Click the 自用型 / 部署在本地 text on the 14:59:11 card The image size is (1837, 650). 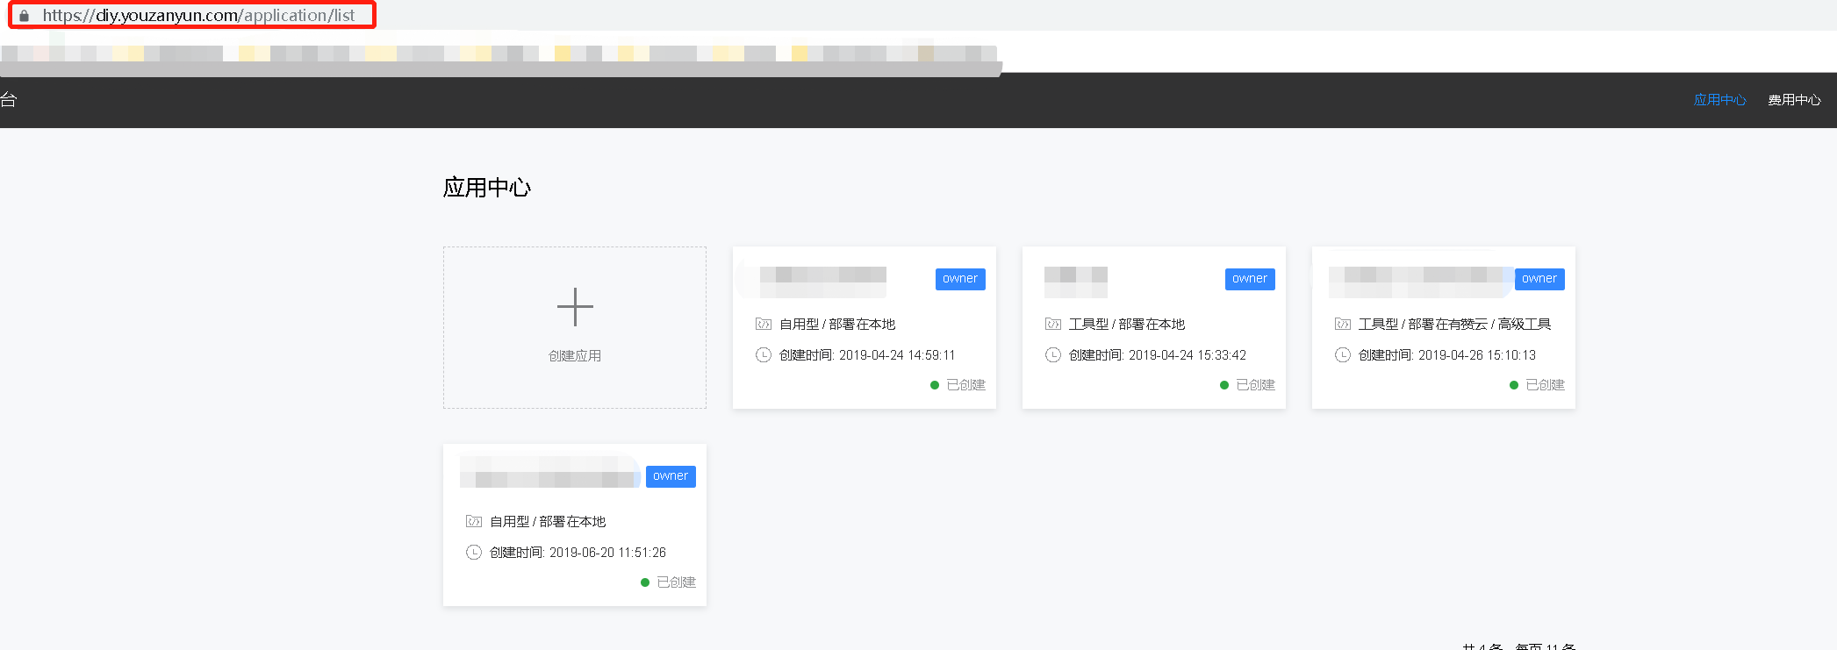point(837,324)
